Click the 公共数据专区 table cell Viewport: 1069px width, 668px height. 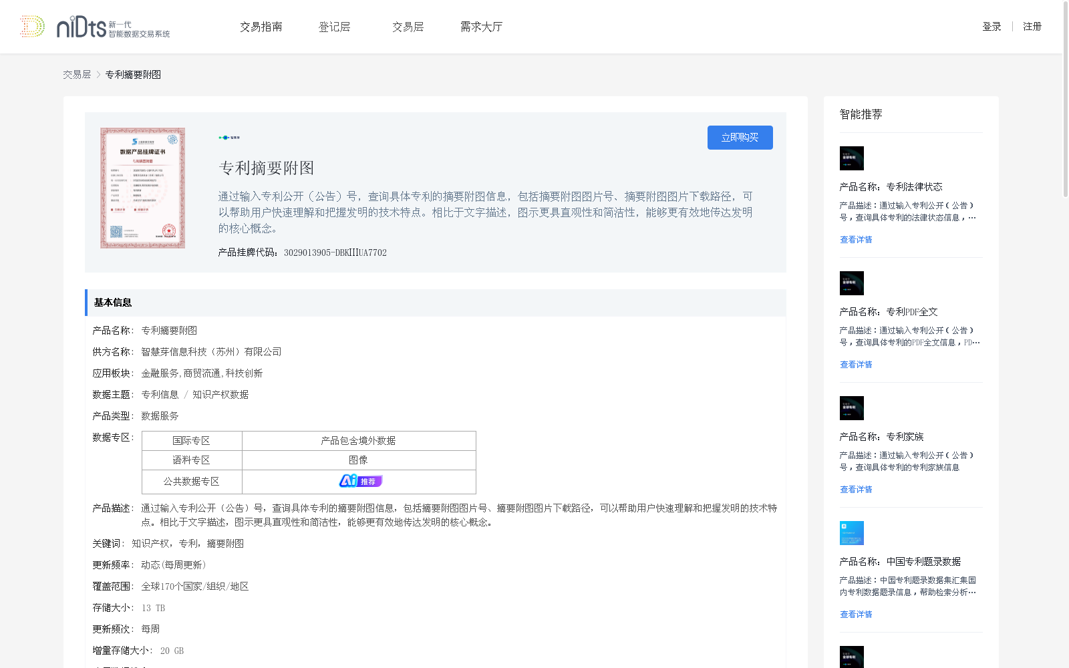192,482
